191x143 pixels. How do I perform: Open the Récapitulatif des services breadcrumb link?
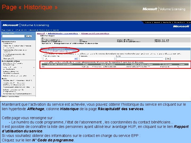click(x=95, y=33)
